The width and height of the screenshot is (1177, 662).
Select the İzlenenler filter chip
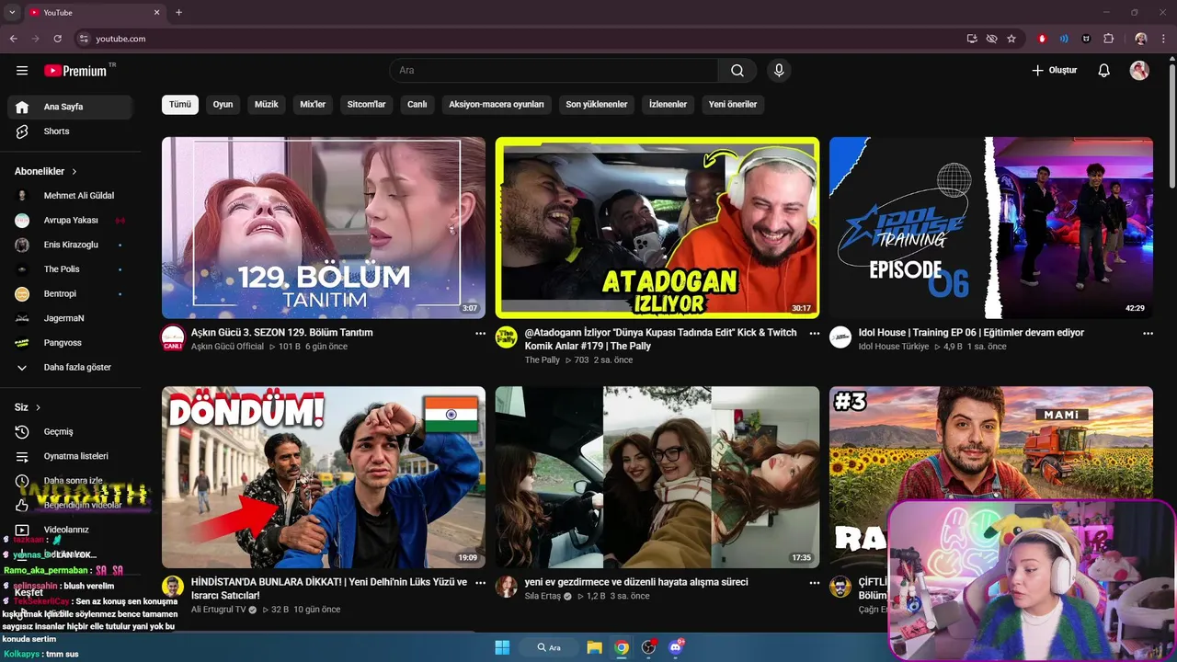click(x=668, y=104)
